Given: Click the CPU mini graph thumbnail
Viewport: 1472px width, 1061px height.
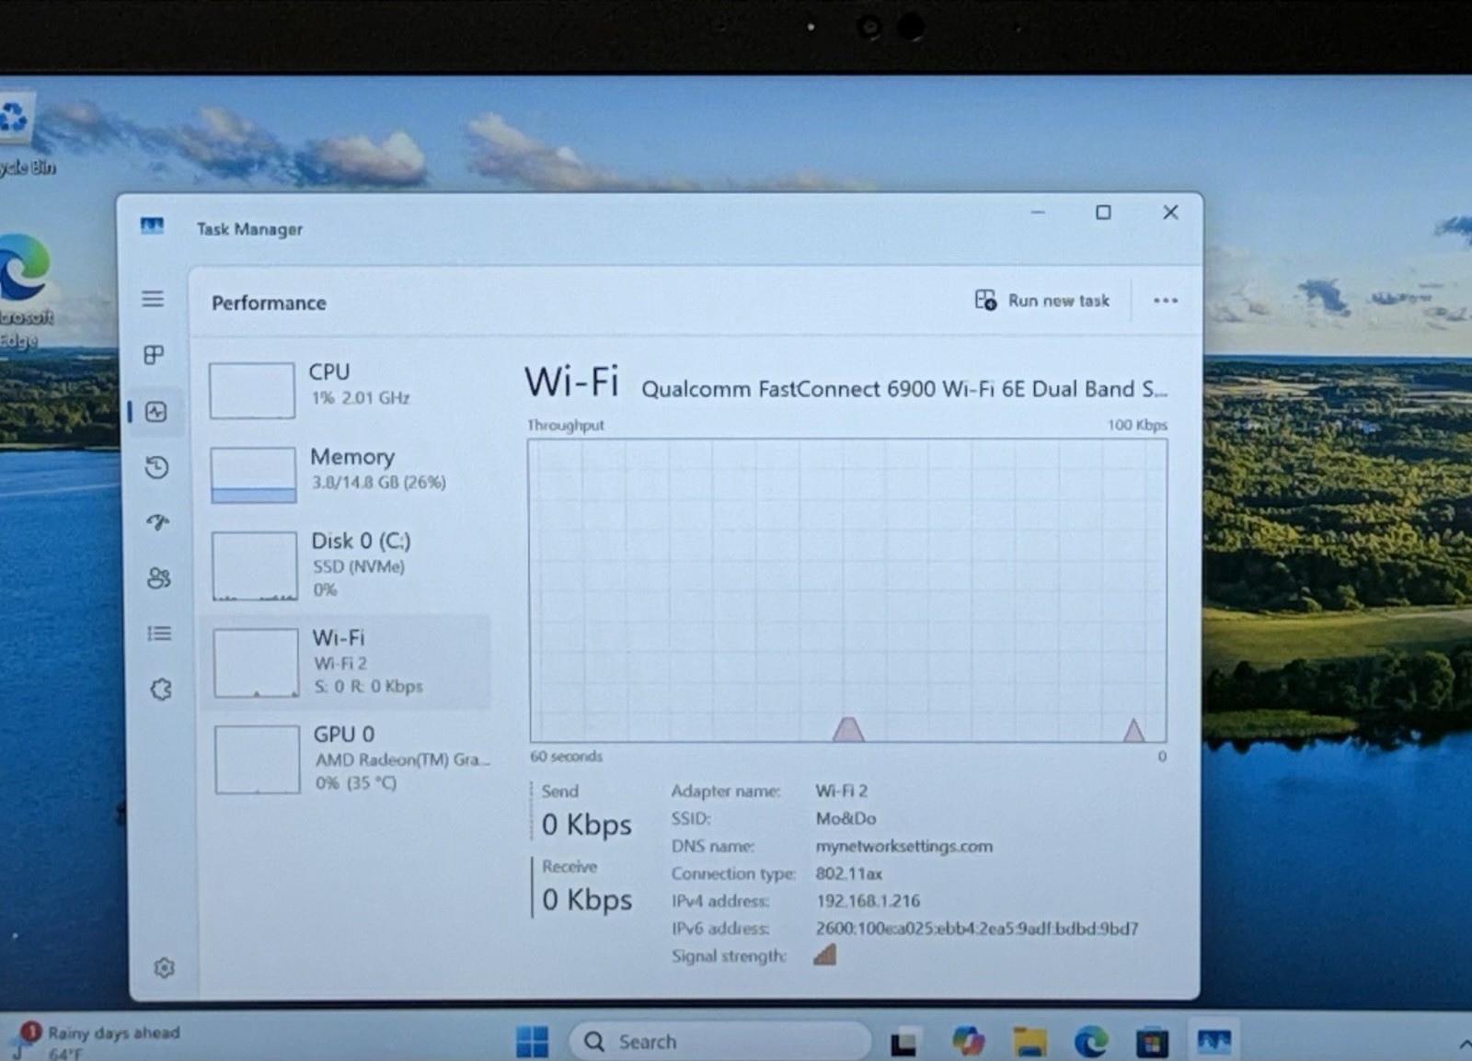Looking at the screenshot, I should pos(252,391).
